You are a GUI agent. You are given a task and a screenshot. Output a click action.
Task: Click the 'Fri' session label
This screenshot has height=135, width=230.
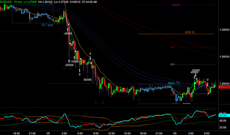coord(178,83)
